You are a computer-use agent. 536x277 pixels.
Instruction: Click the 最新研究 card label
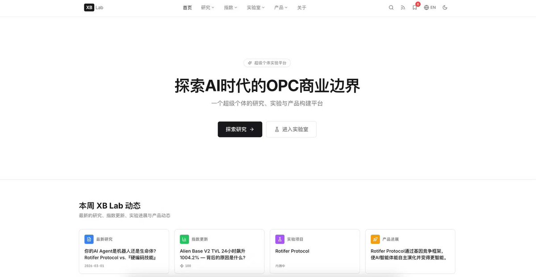coord(105,240)
